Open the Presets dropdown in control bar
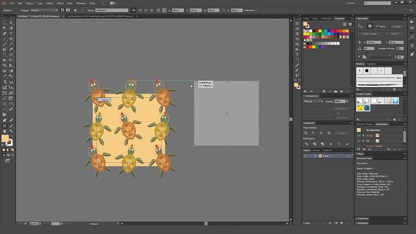Viewport: 416px width, 234px height. point(44,10)
